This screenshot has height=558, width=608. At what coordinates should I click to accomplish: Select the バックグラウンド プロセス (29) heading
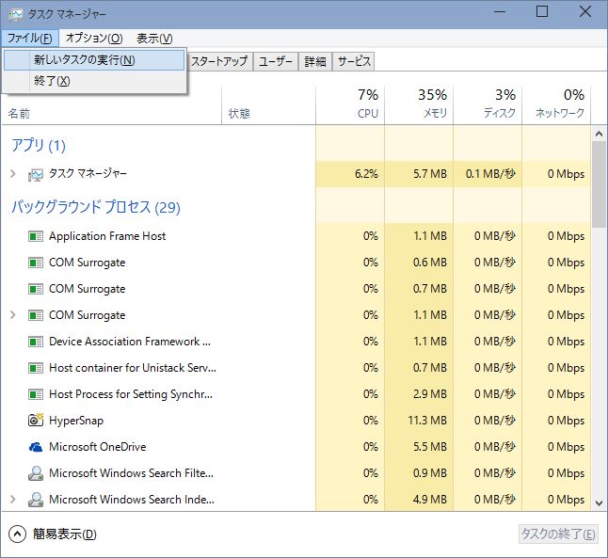[x=96, y=207]
